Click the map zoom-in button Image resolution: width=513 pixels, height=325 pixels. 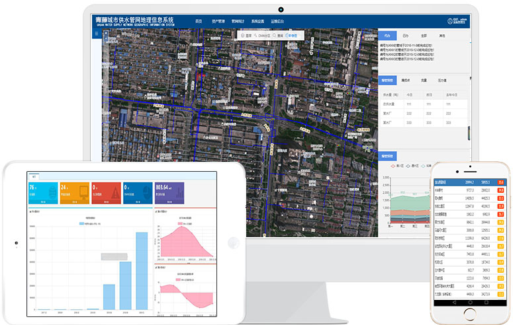(106, 33)
